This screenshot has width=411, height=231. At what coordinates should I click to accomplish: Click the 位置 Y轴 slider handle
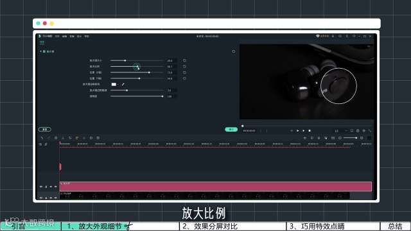click(x=139, y=78)
